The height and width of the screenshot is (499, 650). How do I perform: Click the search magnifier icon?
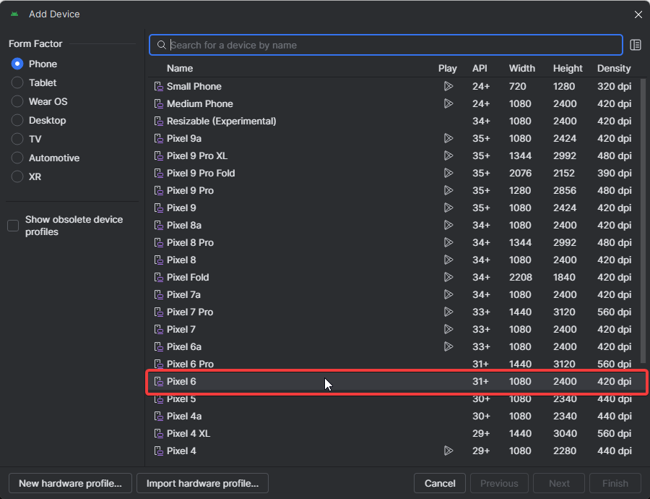162,45
